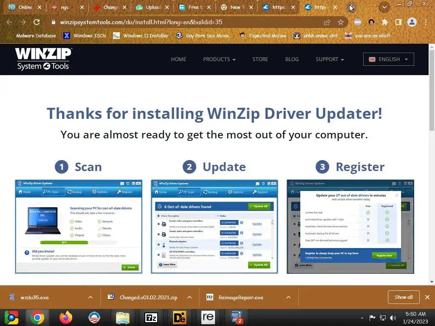
Task: Open the Chrome profile avatar
Action: [x=412, y=22]
